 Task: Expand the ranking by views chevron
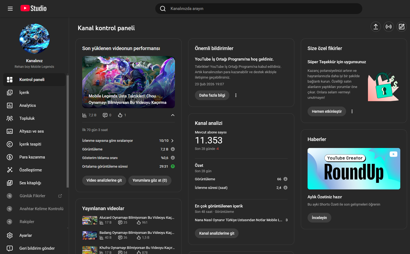(173, 141)
